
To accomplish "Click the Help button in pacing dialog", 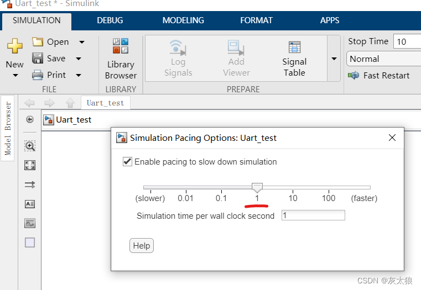I will (x=142, y=245).
